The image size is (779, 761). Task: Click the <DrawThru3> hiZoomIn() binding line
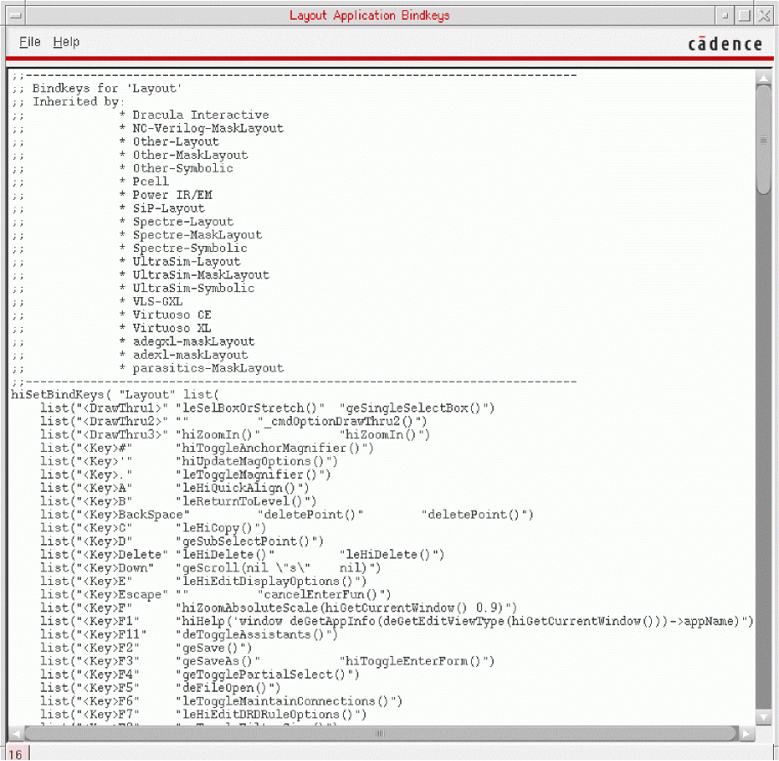tap(235, 436)
